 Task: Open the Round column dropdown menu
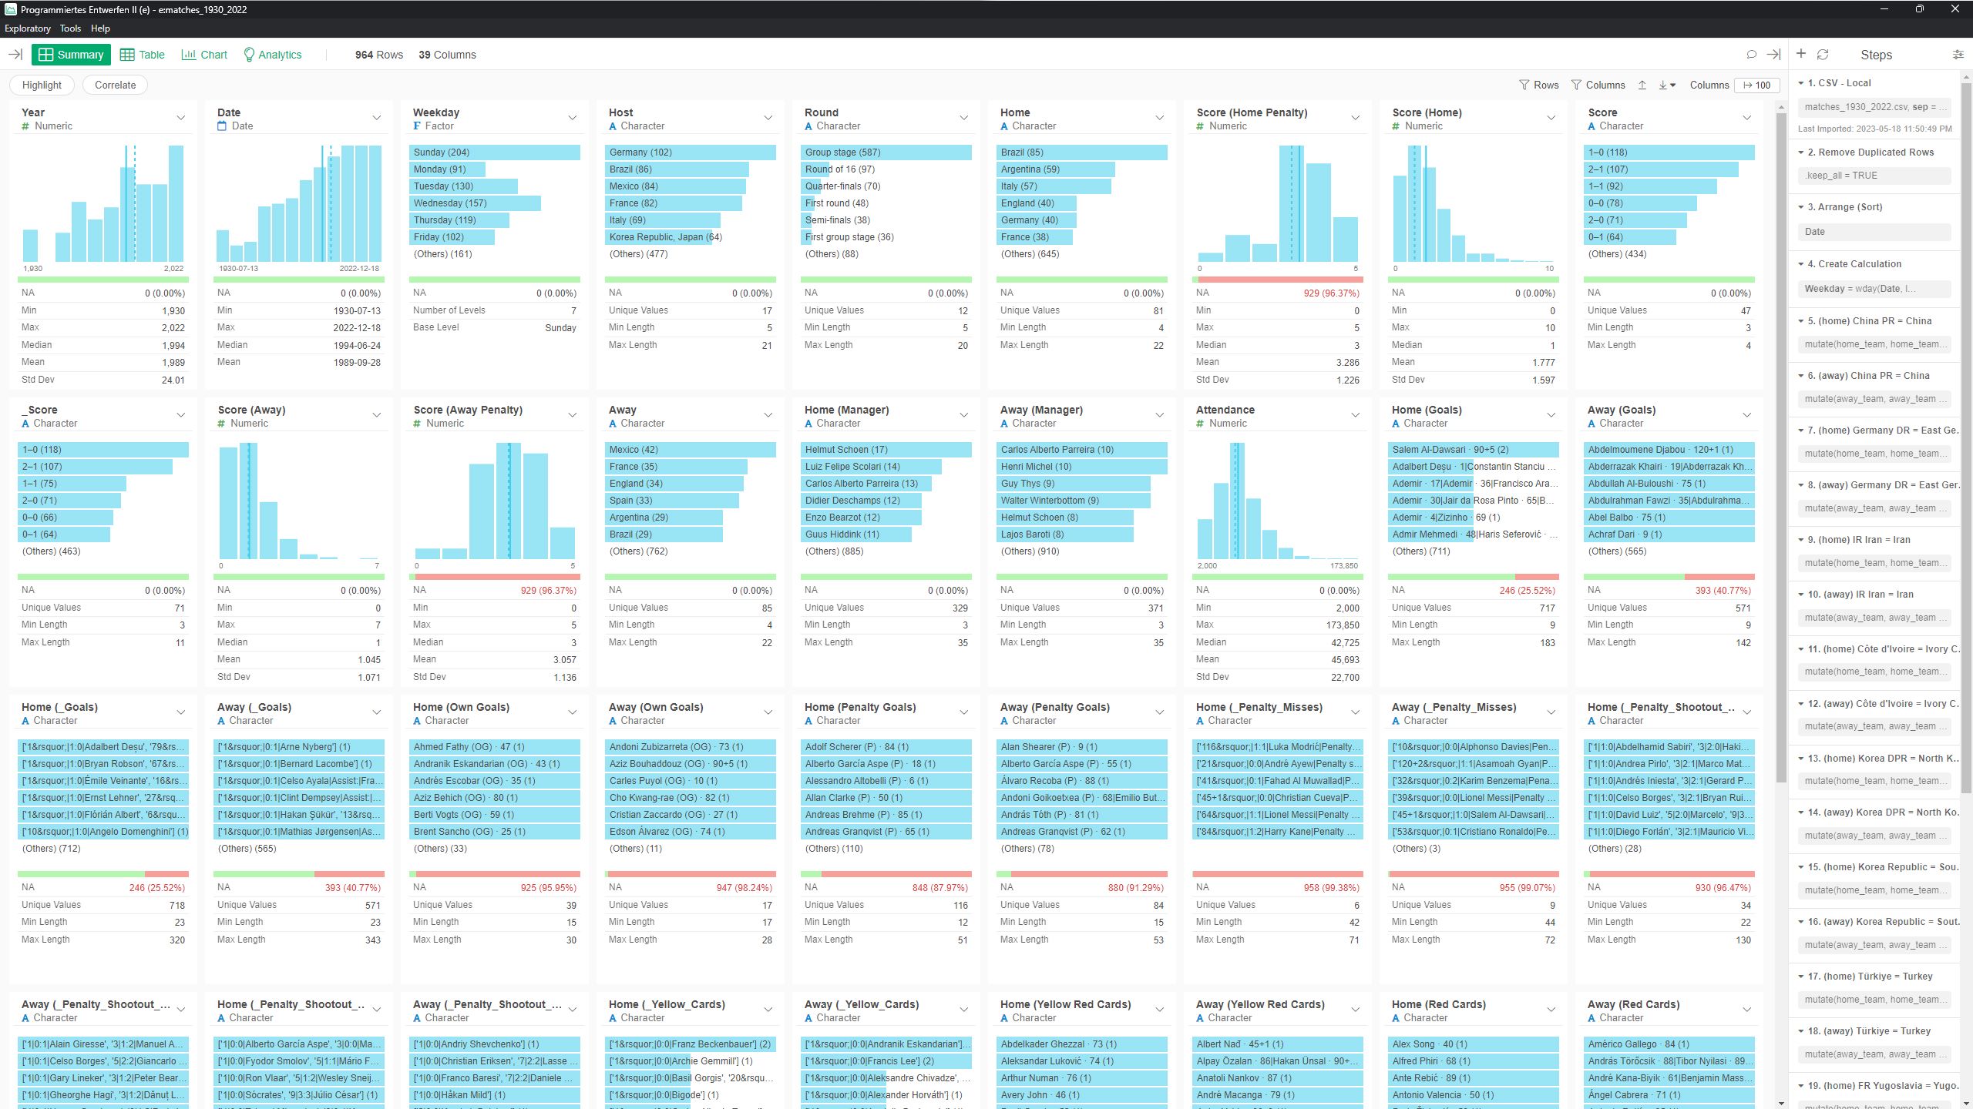[x=963, y=118]
